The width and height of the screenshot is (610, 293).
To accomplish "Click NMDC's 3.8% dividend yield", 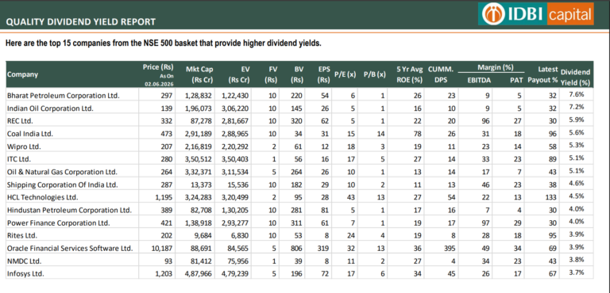I will [577, 260].
